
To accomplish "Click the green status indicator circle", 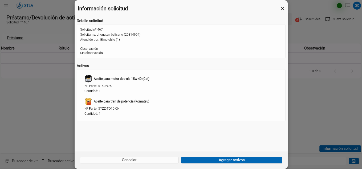I will [x=339, y=6].
